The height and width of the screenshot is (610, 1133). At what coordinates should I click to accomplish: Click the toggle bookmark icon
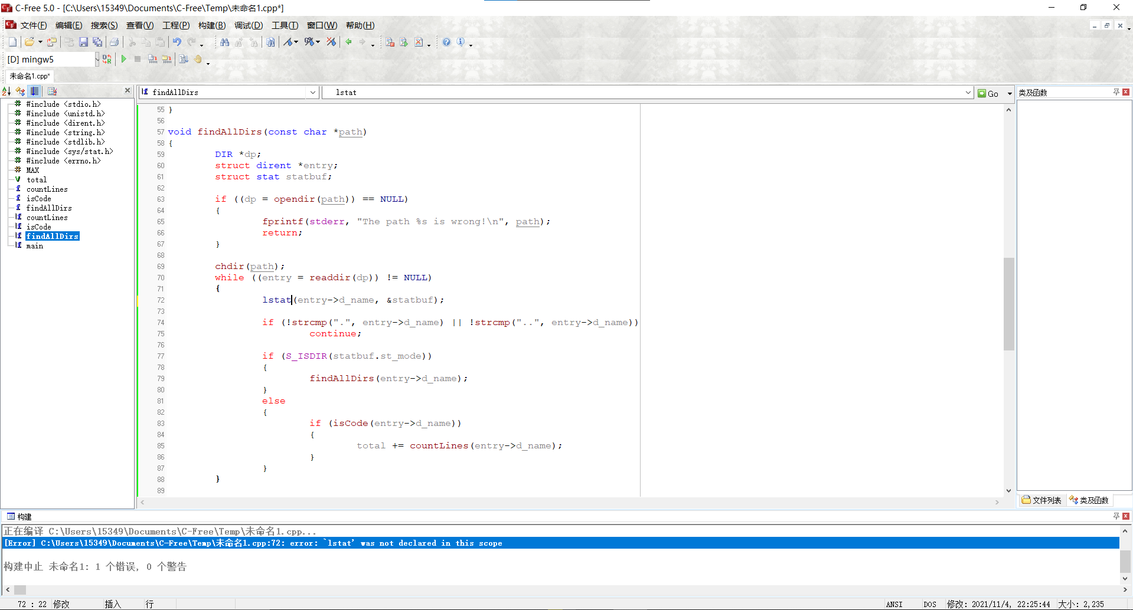coord(288,42)
